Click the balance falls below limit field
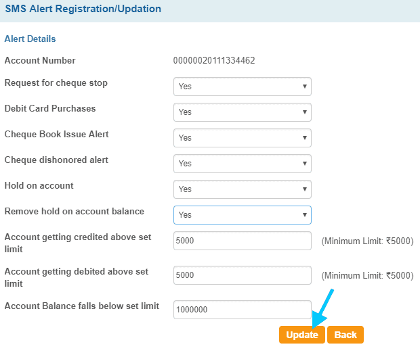This screenshot has height=353, width=420. 242,310
